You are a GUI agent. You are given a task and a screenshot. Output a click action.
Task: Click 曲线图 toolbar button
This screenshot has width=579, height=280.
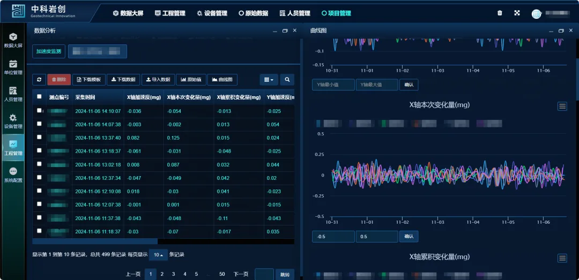(222, 80)
